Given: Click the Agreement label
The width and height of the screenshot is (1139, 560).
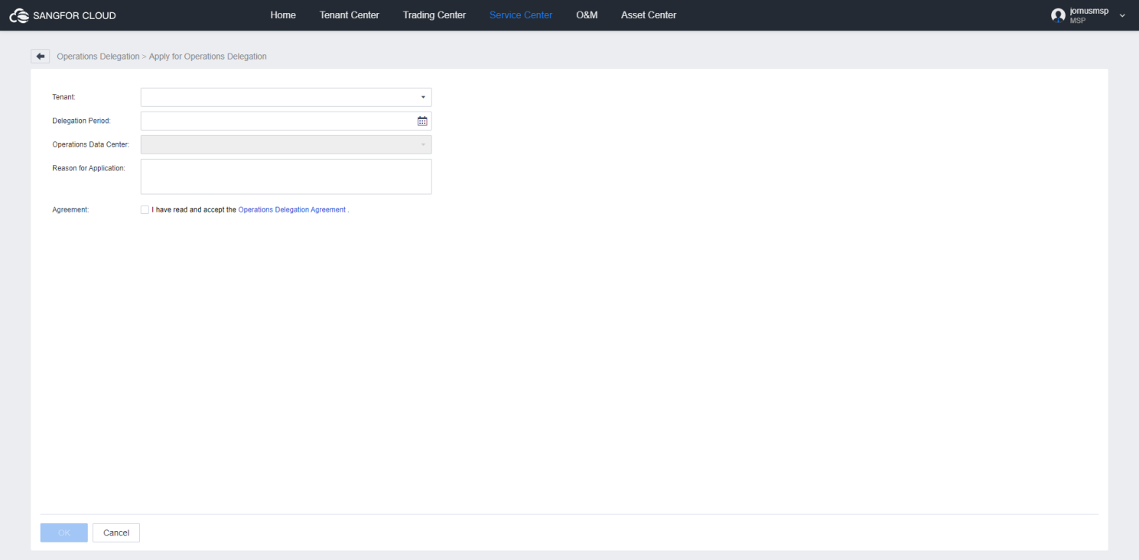Looking at the screenshot, I should click(x=71, y=209).
